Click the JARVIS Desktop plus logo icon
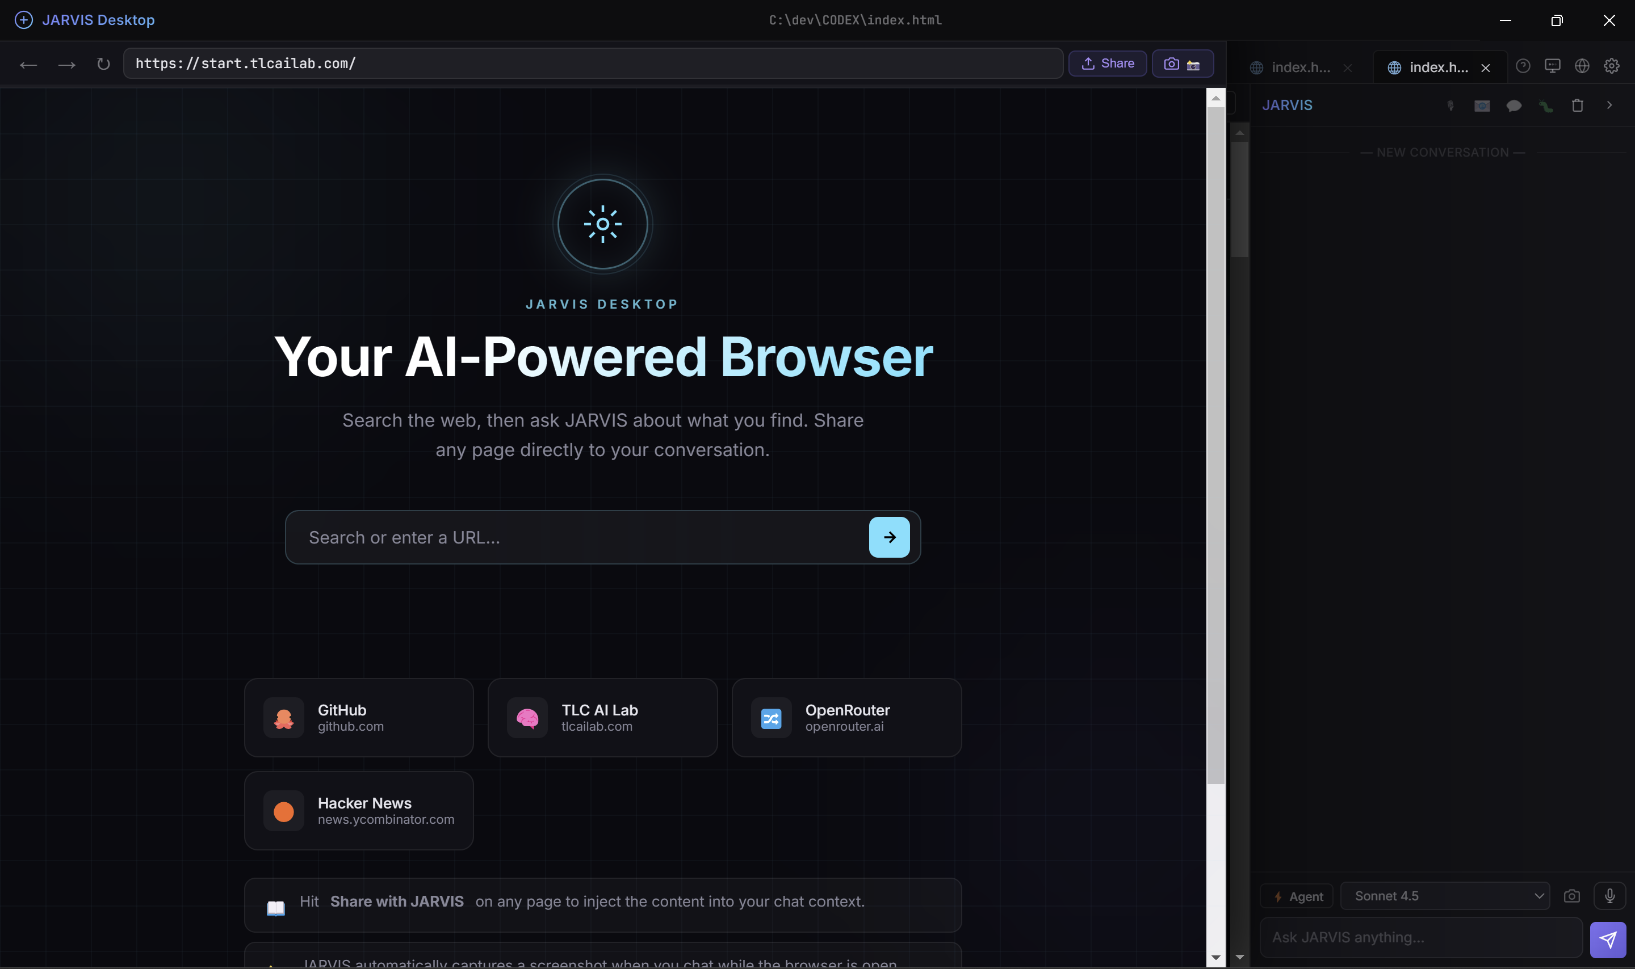Screen dimensions: 1635x969 [x=23, y=20]
